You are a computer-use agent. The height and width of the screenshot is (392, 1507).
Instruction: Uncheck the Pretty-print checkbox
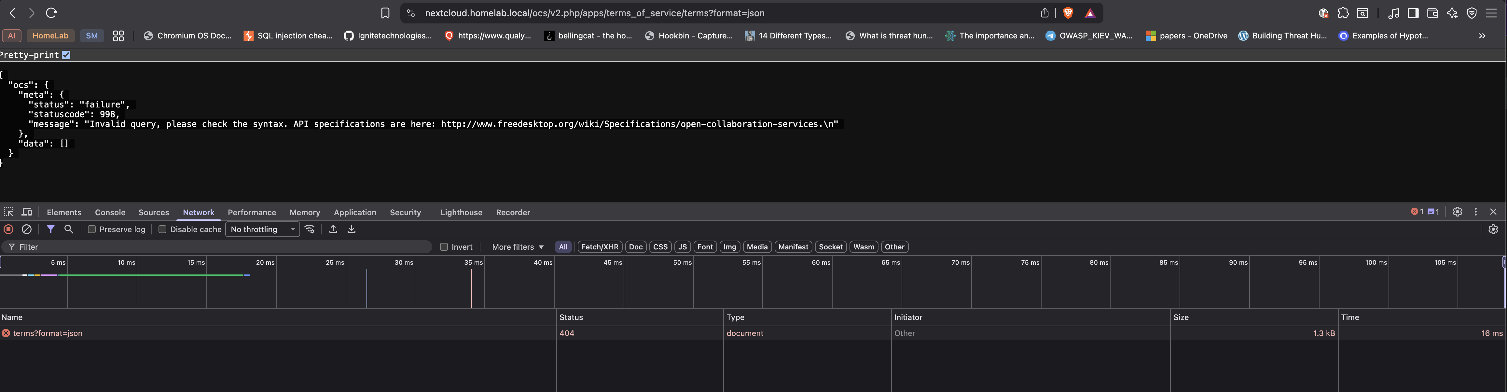[x=66, y=55]
